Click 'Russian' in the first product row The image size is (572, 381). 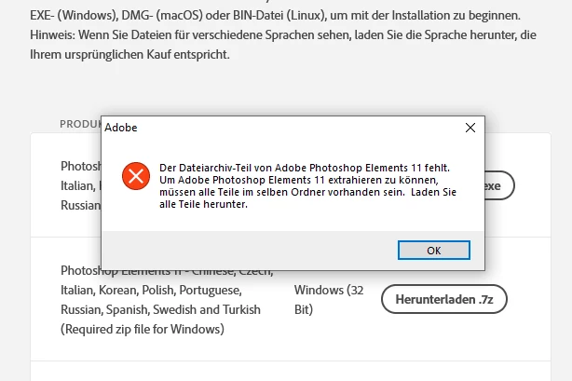click(81, 205)
